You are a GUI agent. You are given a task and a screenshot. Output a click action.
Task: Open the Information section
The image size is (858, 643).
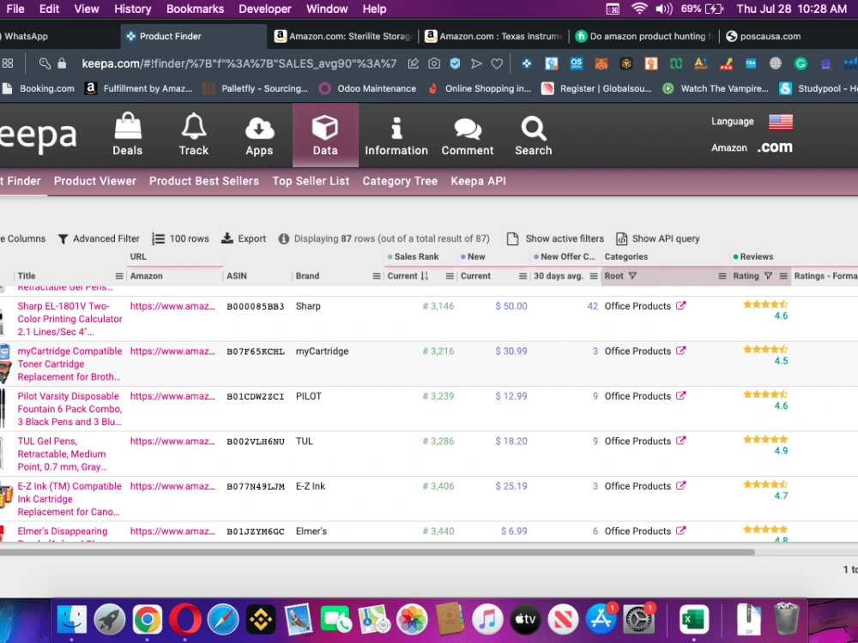click(x=396, y=135)
